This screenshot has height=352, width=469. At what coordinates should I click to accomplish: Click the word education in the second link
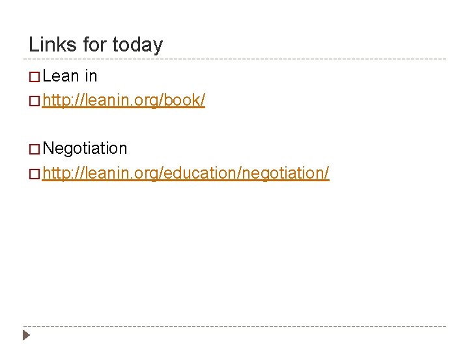click(x=200, y=173)
